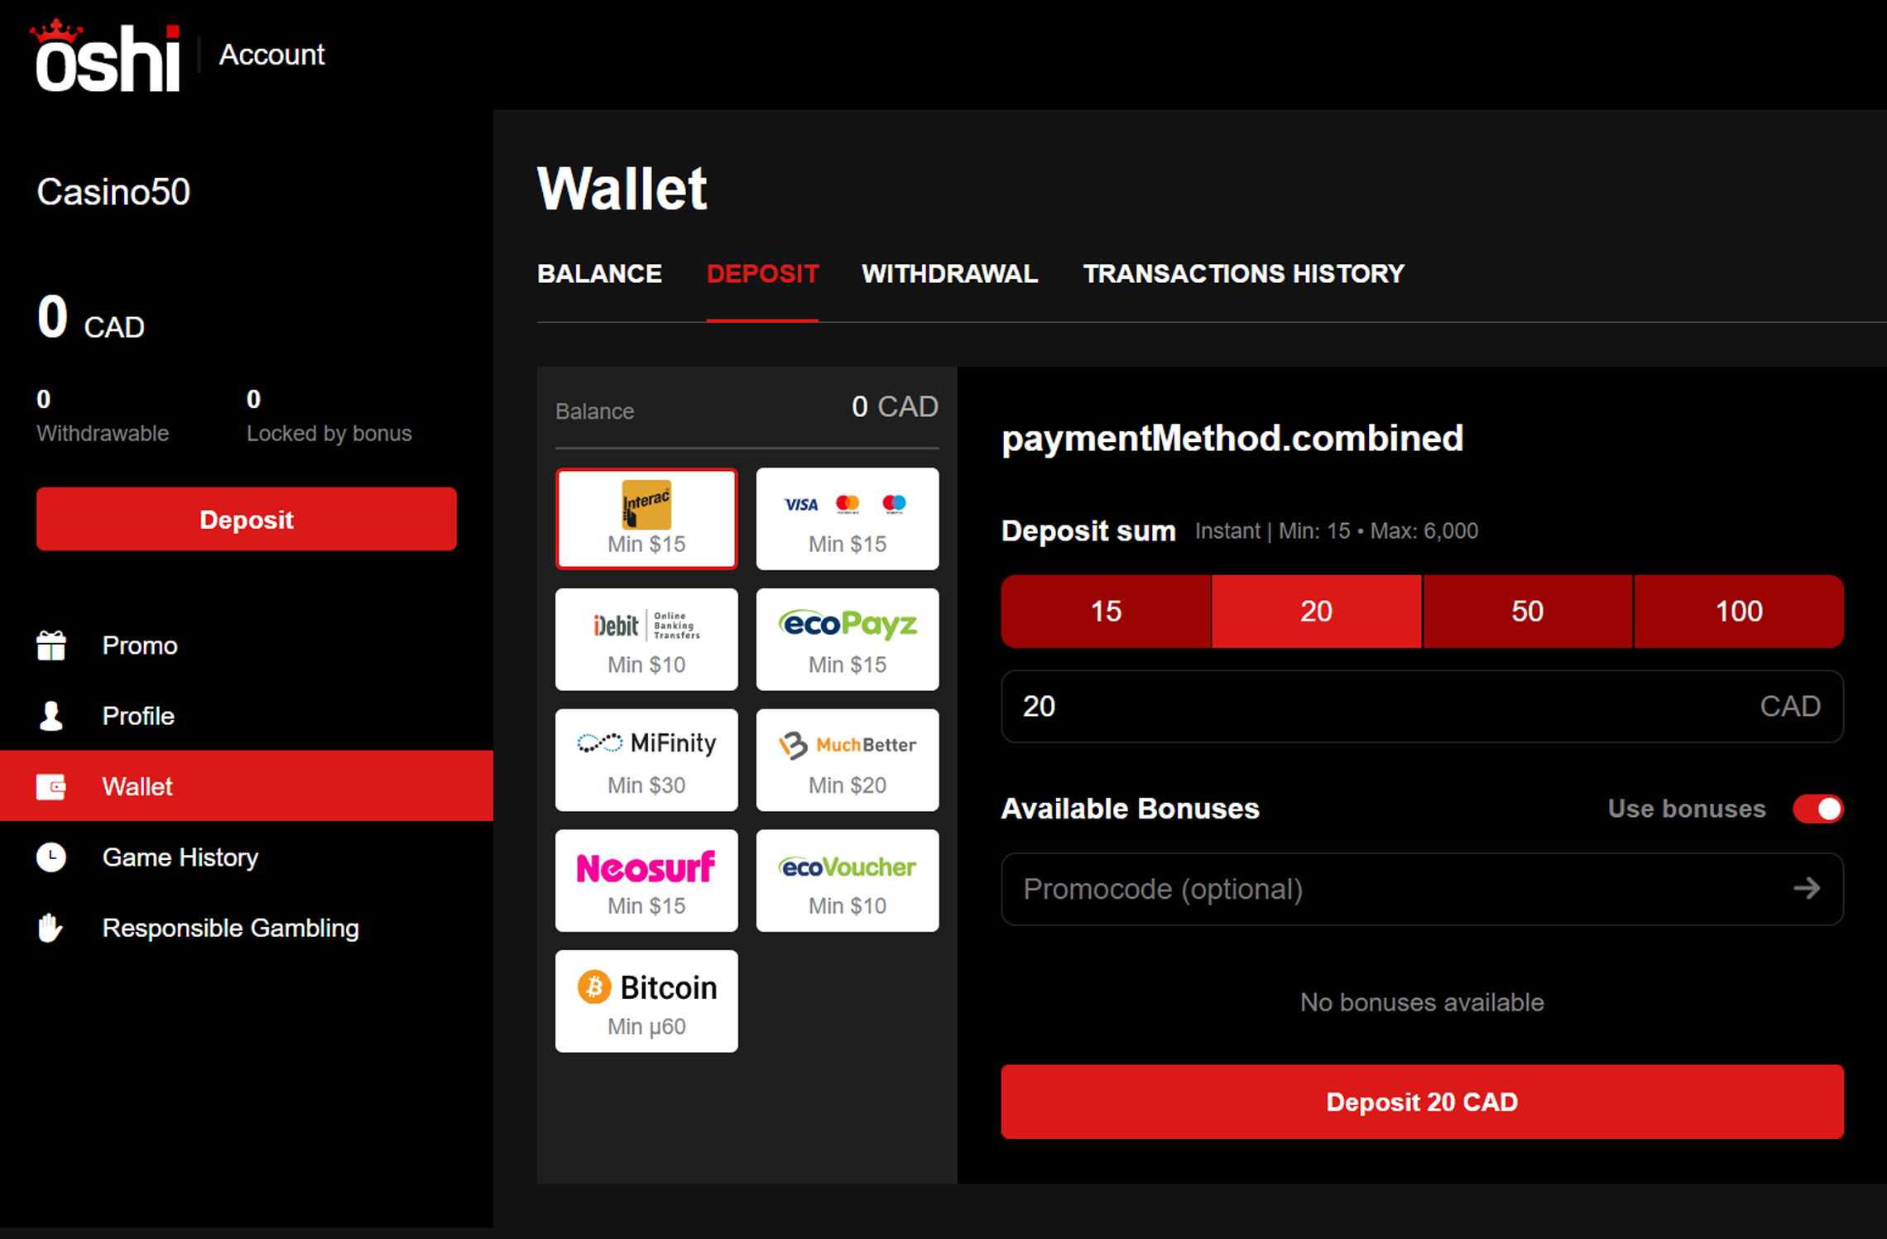Click the 0 CAD balance in payment panel
Image resolution: width=1887 pixels, height=1239 pixels.
895,406
